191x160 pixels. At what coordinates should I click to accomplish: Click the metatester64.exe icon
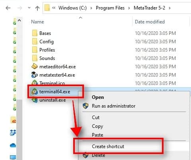click(35, 75)
